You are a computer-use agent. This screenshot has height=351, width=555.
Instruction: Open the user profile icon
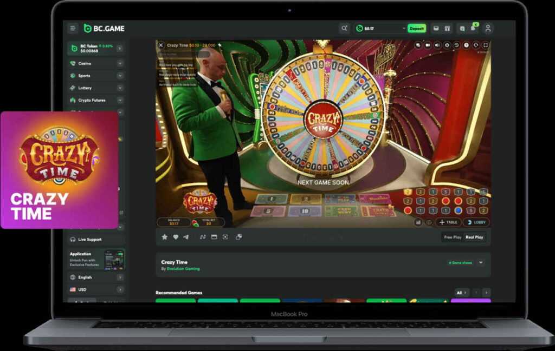pyautogui.click(x=488, y=28)
